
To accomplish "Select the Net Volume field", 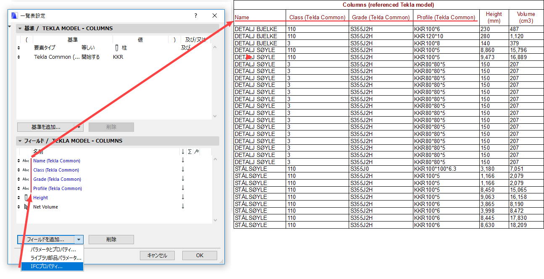I will pyautogui.click(x=46, y=207).
